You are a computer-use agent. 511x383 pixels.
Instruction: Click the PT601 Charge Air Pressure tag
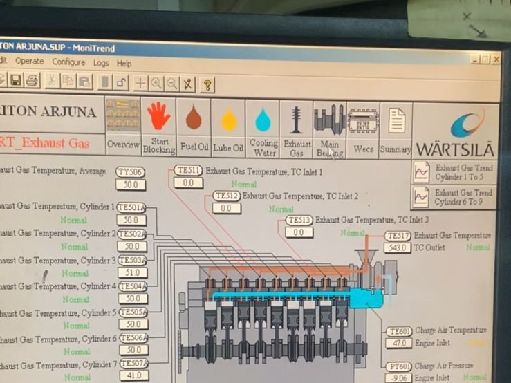coord(399,366)
